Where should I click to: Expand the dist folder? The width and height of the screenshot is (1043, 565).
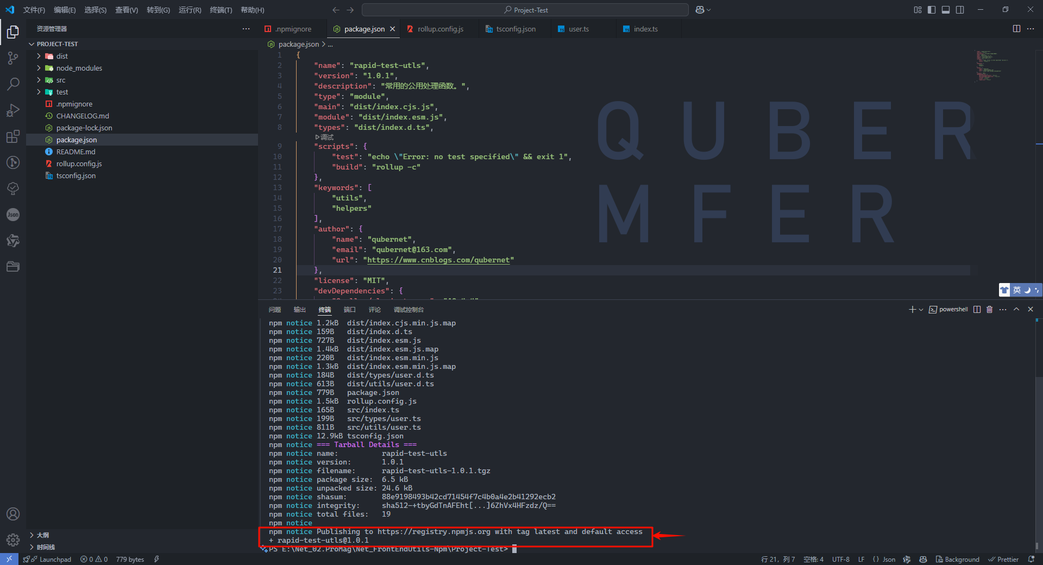62,56
